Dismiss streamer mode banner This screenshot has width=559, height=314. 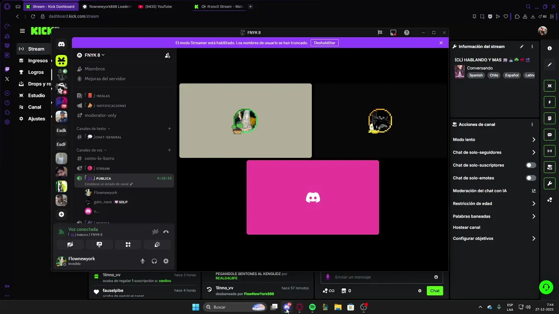click(x=441, y=43)
